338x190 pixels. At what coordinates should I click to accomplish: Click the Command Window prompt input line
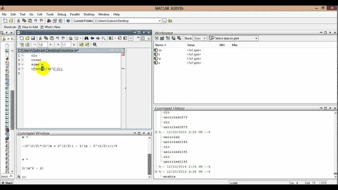click(x=84, y=177)
